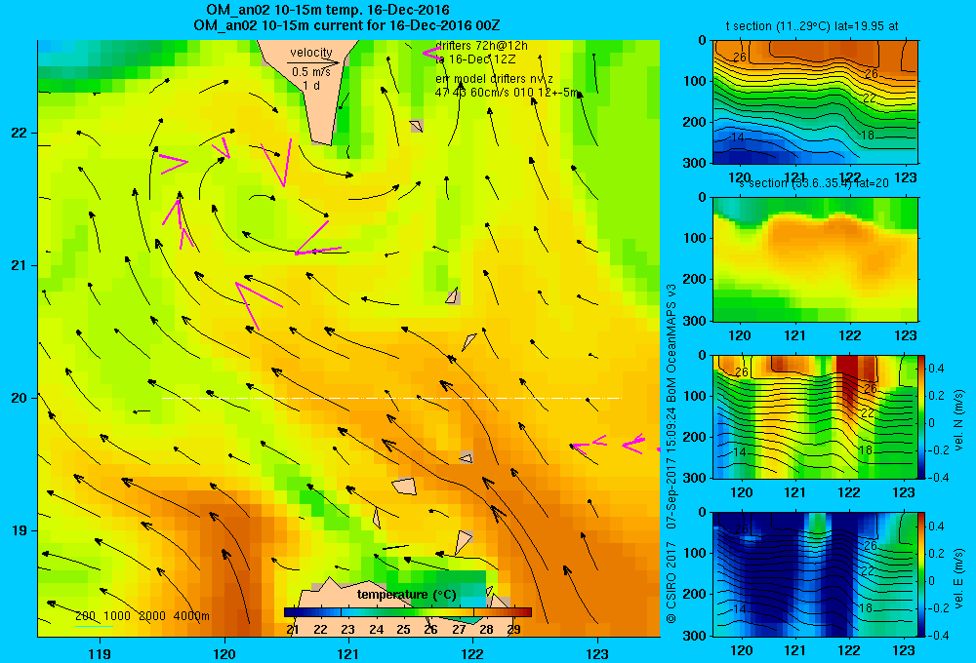976x663 pixels.
Task: Click the vertical 'BoM OceanMAPS v3' text
Action: coord(671,342)
